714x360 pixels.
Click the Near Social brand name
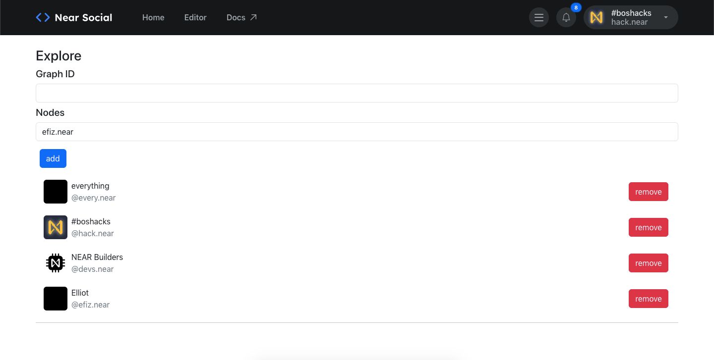click(x=83, y=17)
